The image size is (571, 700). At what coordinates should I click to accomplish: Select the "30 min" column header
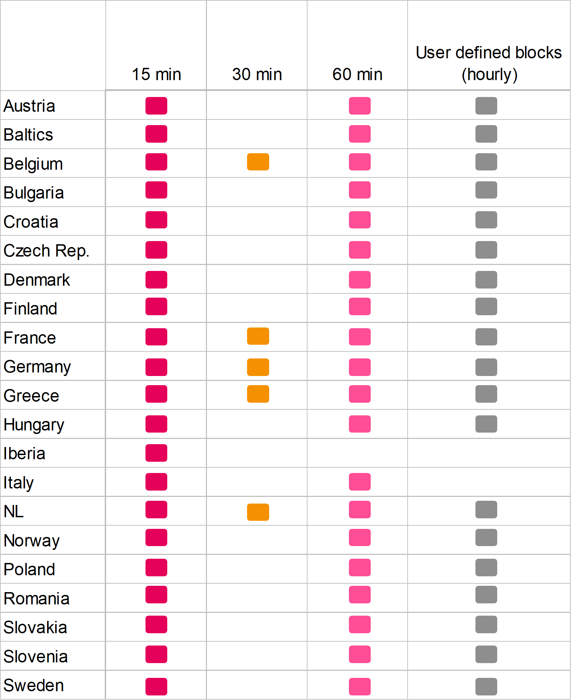[257, 74]
